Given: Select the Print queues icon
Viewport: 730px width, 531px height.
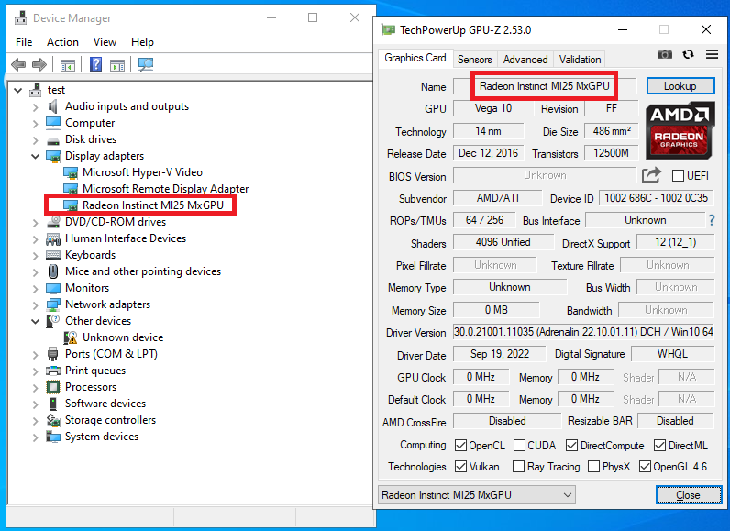Looking at the screenshot, I should coord(53,371).
